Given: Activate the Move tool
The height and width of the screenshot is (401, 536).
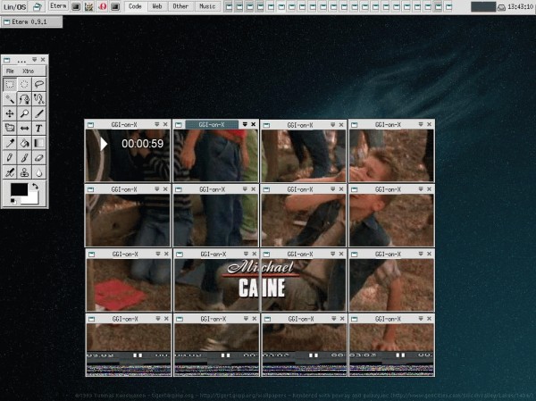Looking at the screenshot, I should point(10,113).
